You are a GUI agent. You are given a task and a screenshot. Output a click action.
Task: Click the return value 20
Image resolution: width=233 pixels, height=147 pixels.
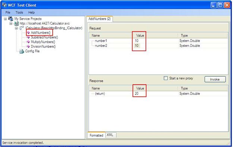pyautogui.click(x=137, y=93)
